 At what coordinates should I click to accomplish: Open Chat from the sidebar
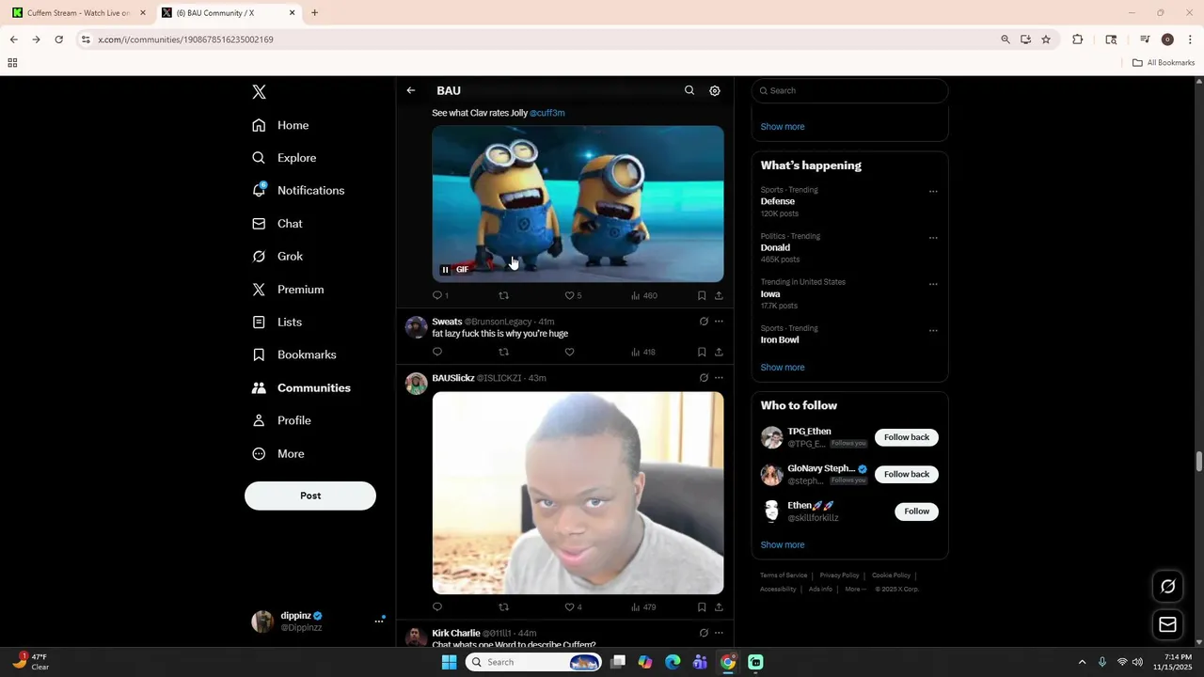[x=277, y=224]
